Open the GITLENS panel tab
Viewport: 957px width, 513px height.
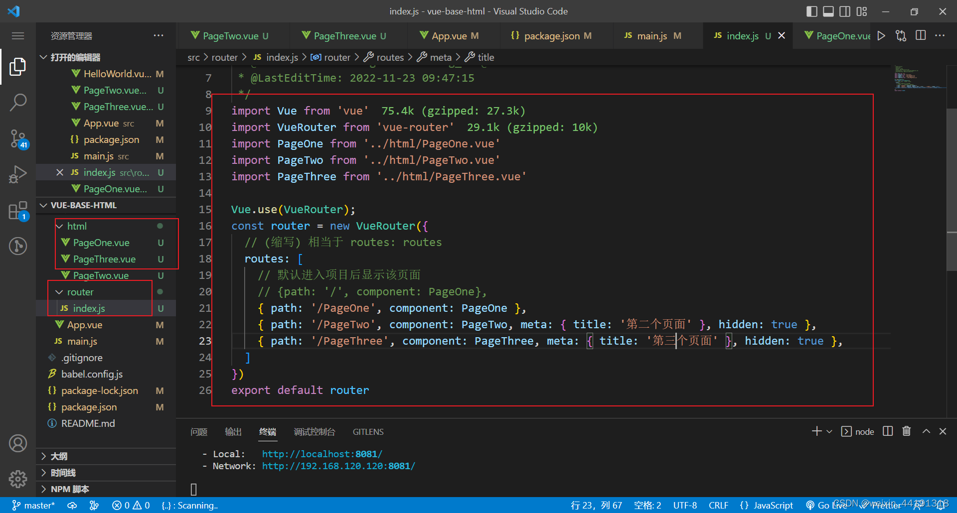368,432
